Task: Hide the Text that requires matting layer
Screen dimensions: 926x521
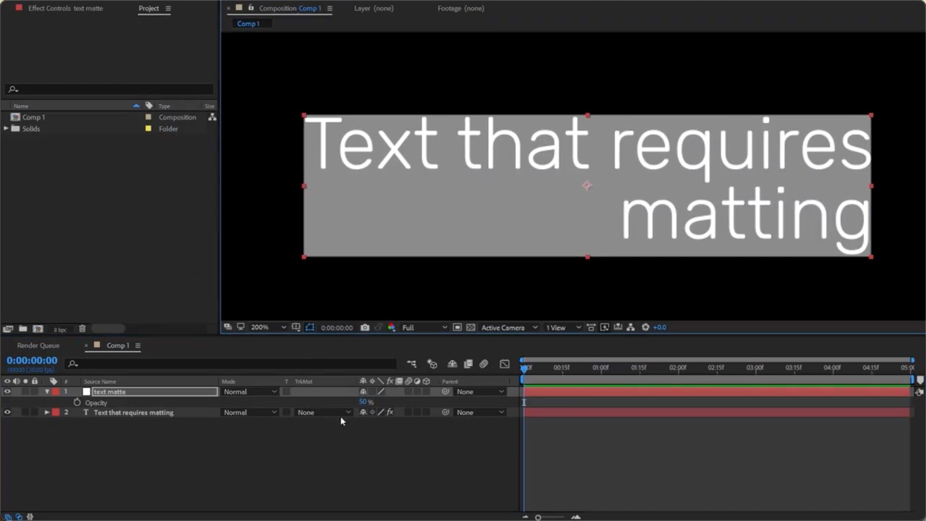Action: click(7, 412)
